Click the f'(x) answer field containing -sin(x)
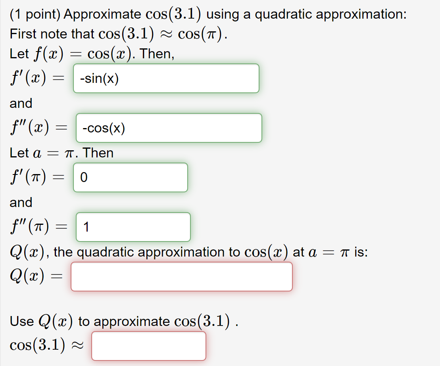The height and width of the screenshot is (366, 440). (166, 78)
